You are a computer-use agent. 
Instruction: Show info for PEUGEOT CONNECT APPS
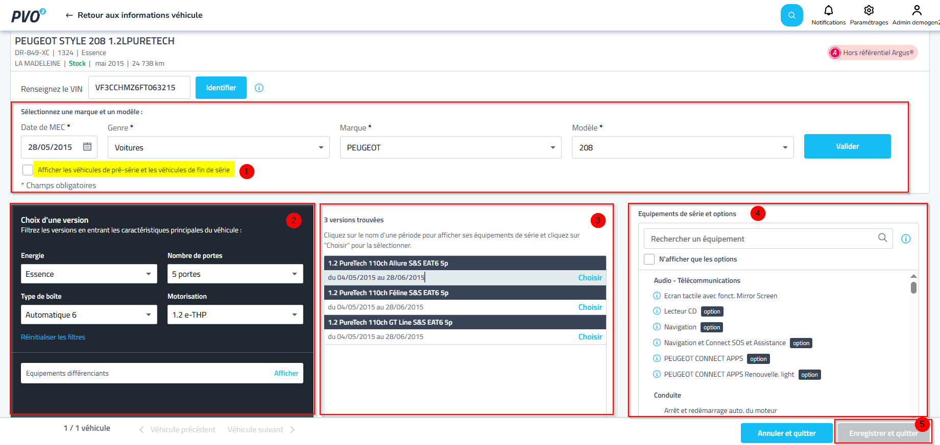point(657,358)
